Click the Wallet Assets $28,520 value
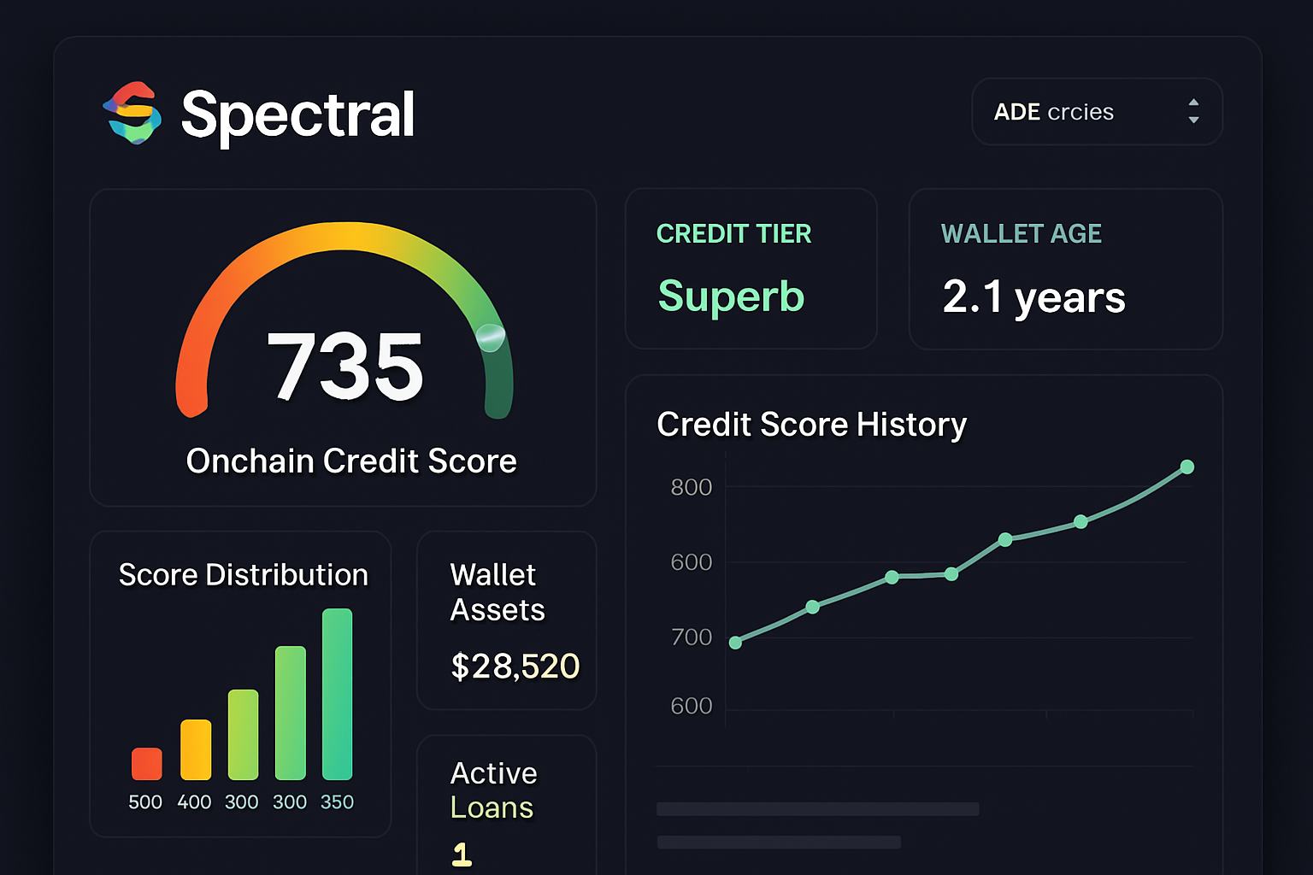This screenshot has width=1313, height=875. coord(515,666)
